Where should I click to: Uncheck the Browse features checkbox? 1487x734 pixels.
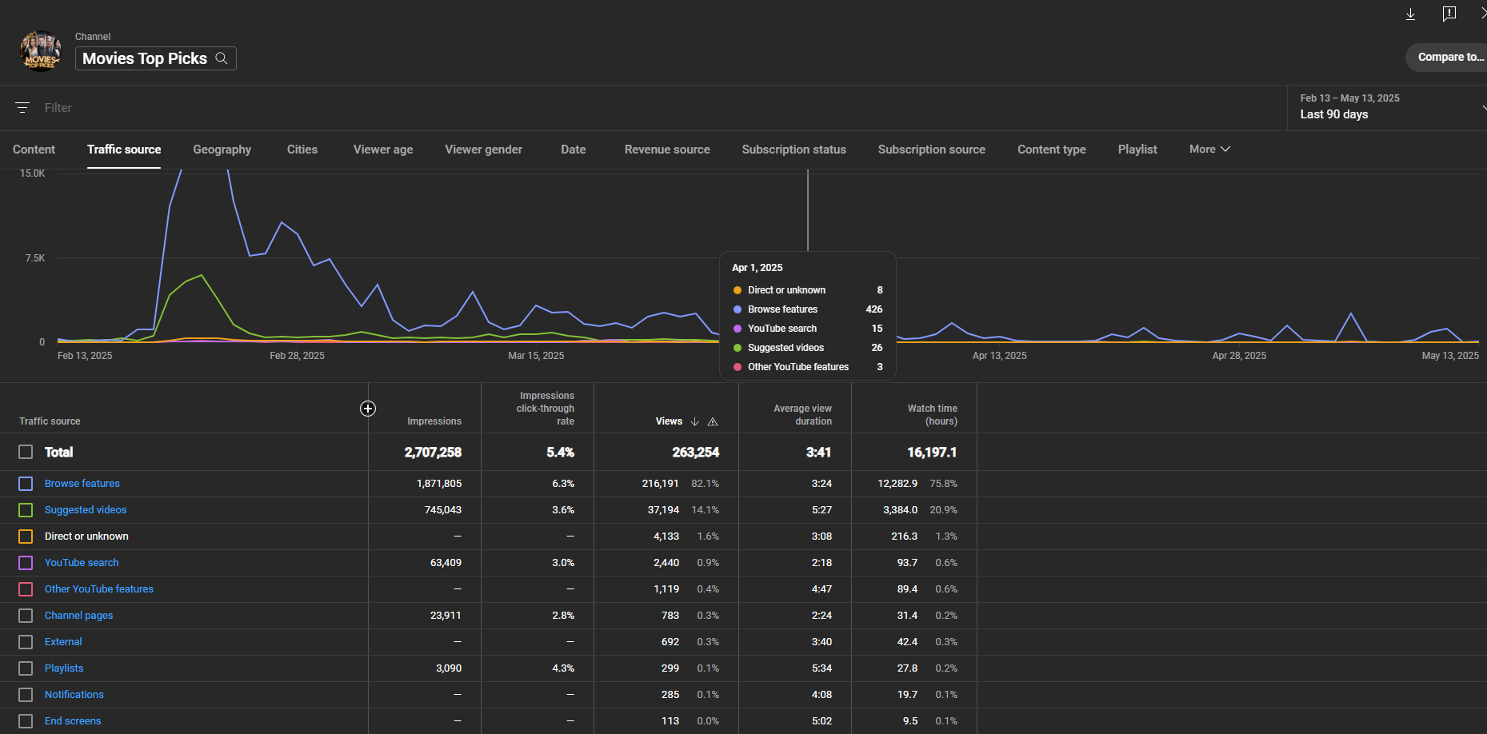(26, 484)
